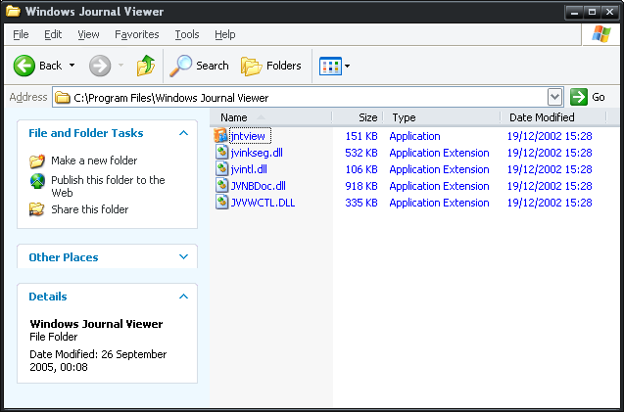This screenshot has height=412, width=624.
Task: Select the jvinkseg.dll file icon
Action: click(x=221, y=153)
